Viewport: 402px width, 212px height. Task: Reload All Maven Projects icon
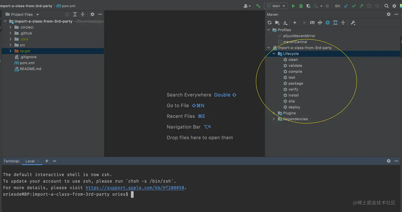[270, 23]
